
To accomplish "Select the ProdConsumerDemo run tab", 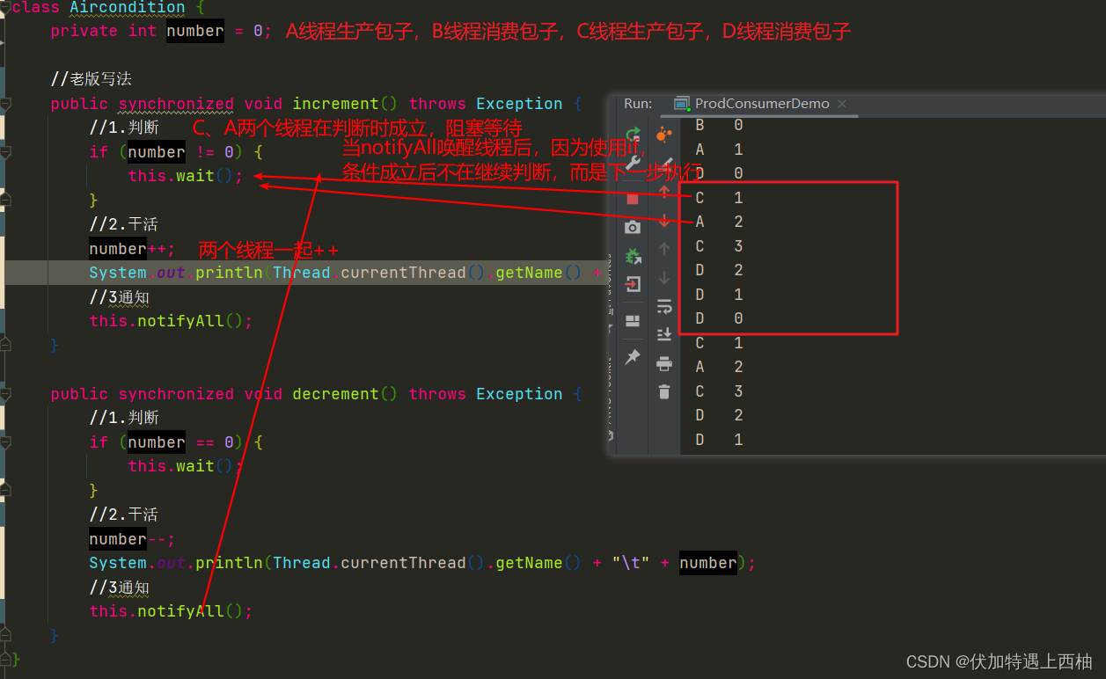I will (x=761, y=104).
